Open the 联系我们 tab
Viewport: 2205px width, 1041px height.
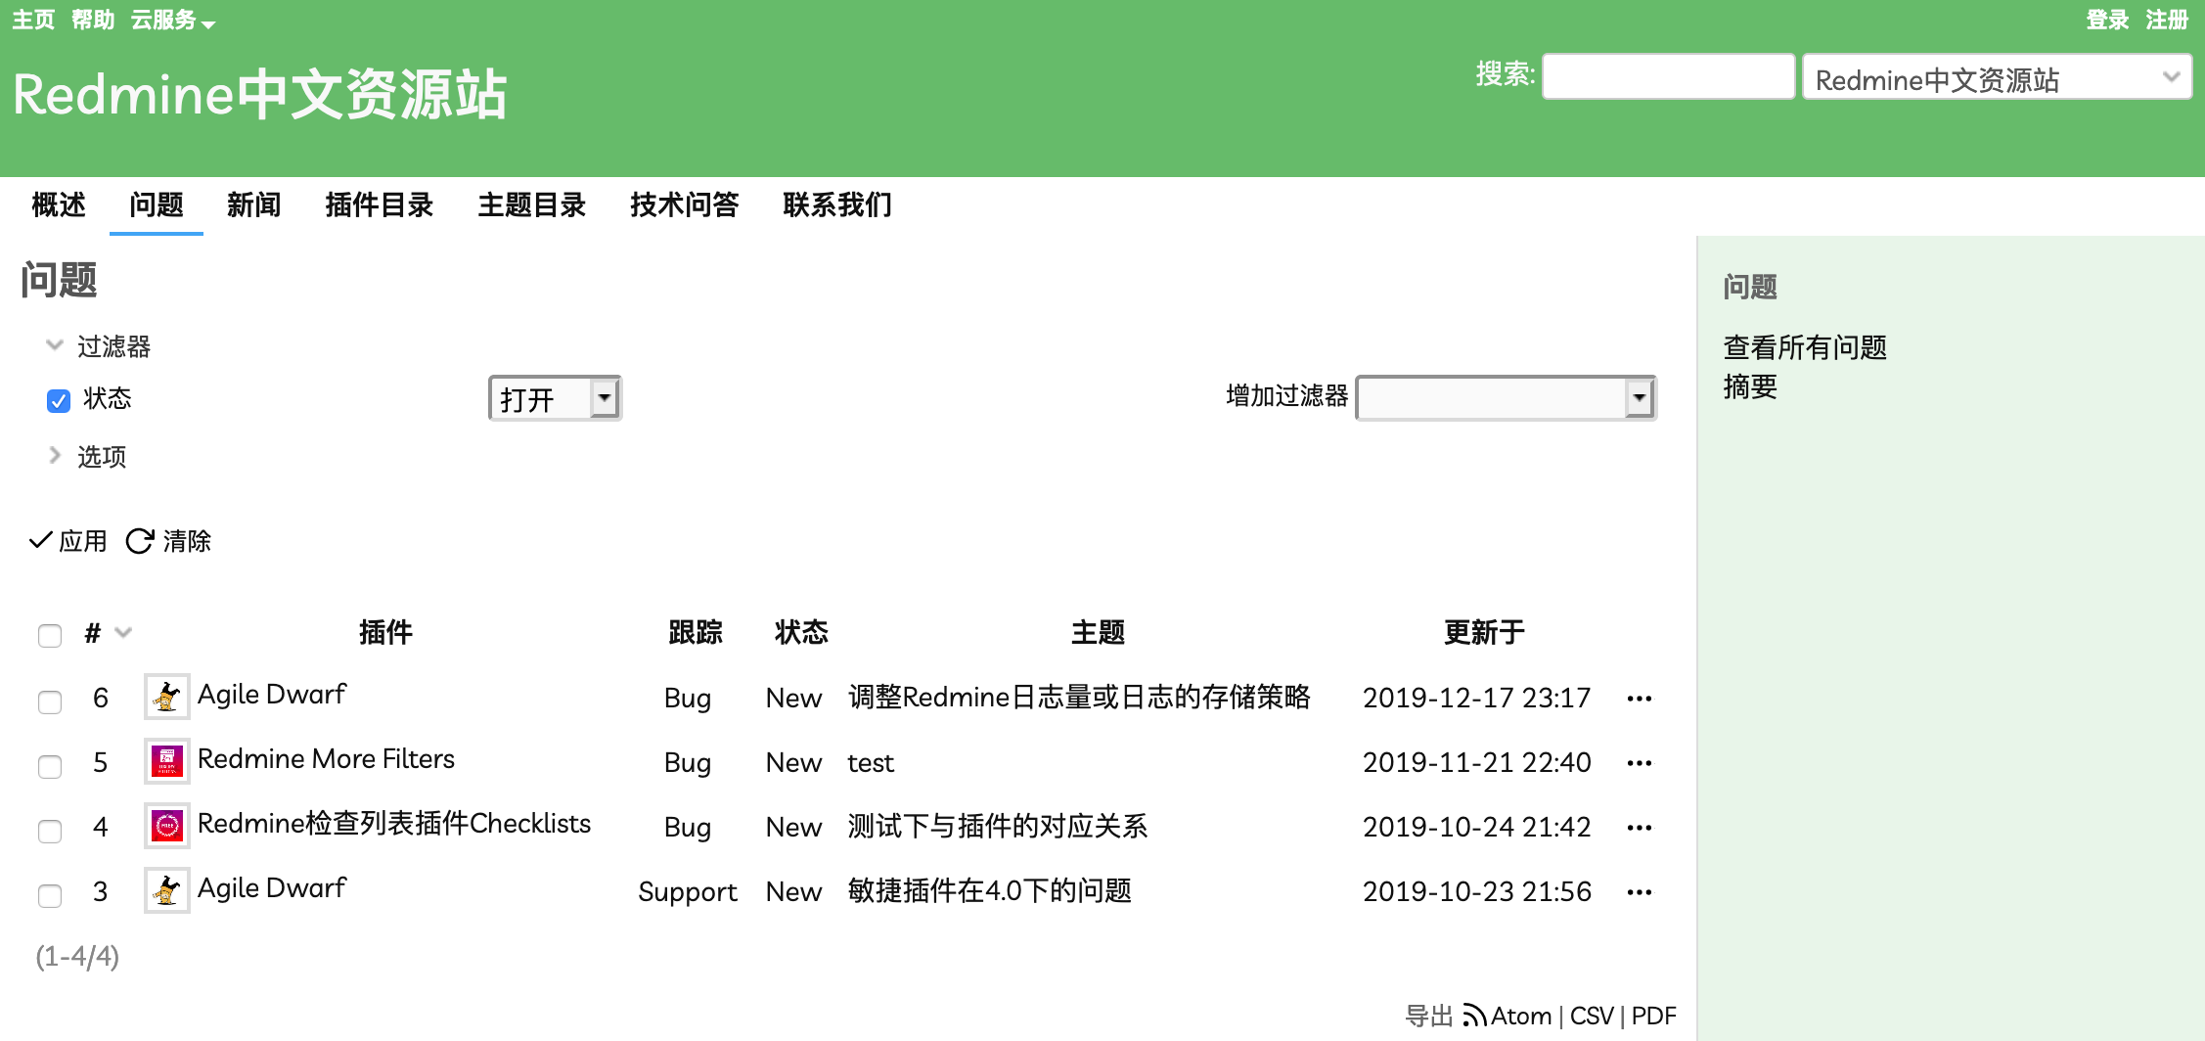(837, 204)
